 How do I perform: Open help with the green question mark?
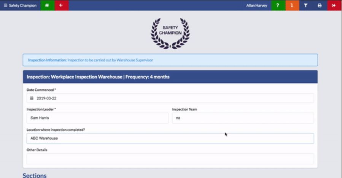(x=278, y=5)
